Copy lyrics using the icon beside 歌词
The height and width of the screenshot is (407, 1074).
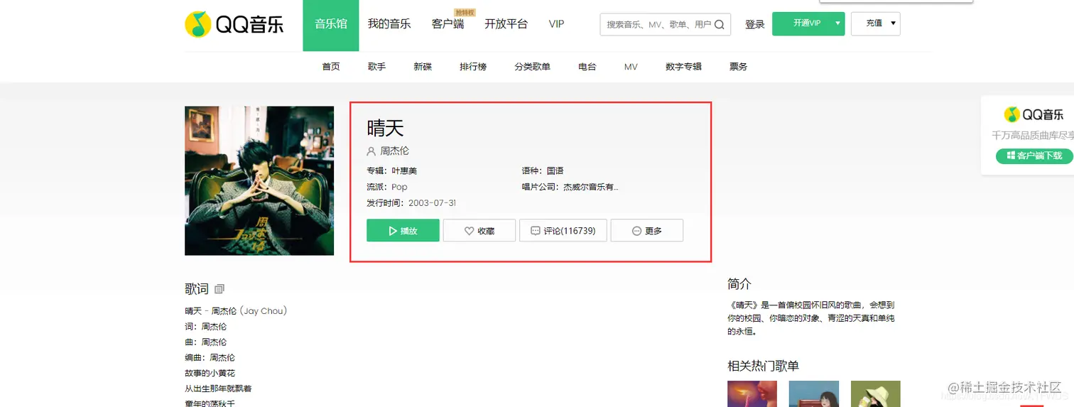tap(219, 289)
